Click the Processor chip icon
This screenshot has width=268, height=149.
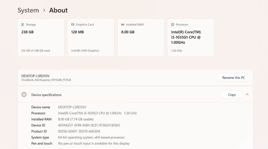[x=173, y=24]
